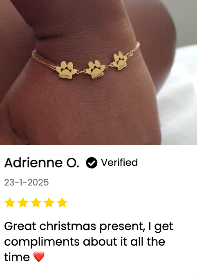197x273 pixels.
Task: Click the review date 23-1-2025
Action: pos(27,182)
